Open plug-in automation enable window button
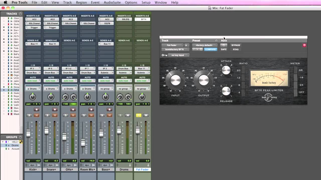 click(224, 45)
